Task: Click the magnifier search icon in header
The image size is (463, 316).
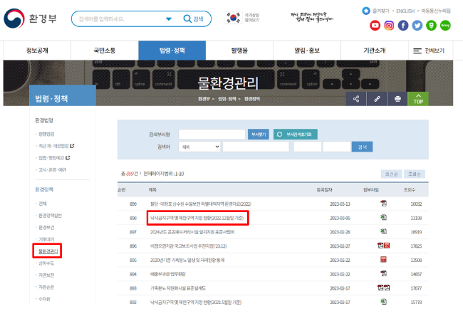Action: 187,19
